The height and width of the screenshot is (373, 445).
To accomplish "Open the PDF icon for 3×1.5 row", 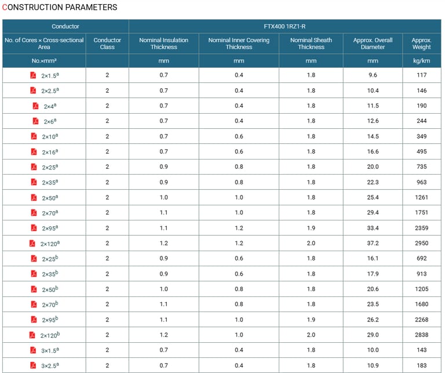I will (34, 350).
